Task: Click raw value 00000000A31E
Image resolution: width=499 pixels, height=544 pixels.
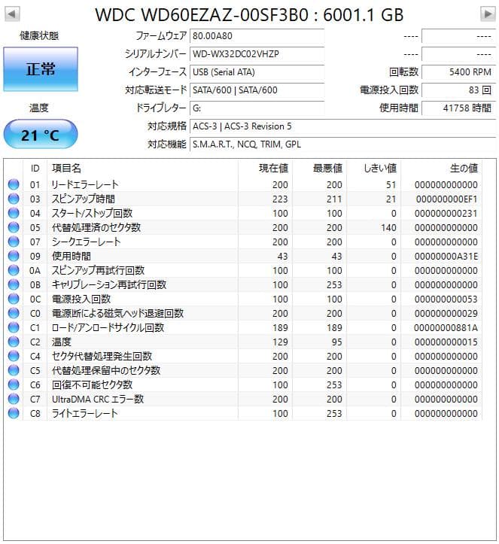Action: [446, 256]
